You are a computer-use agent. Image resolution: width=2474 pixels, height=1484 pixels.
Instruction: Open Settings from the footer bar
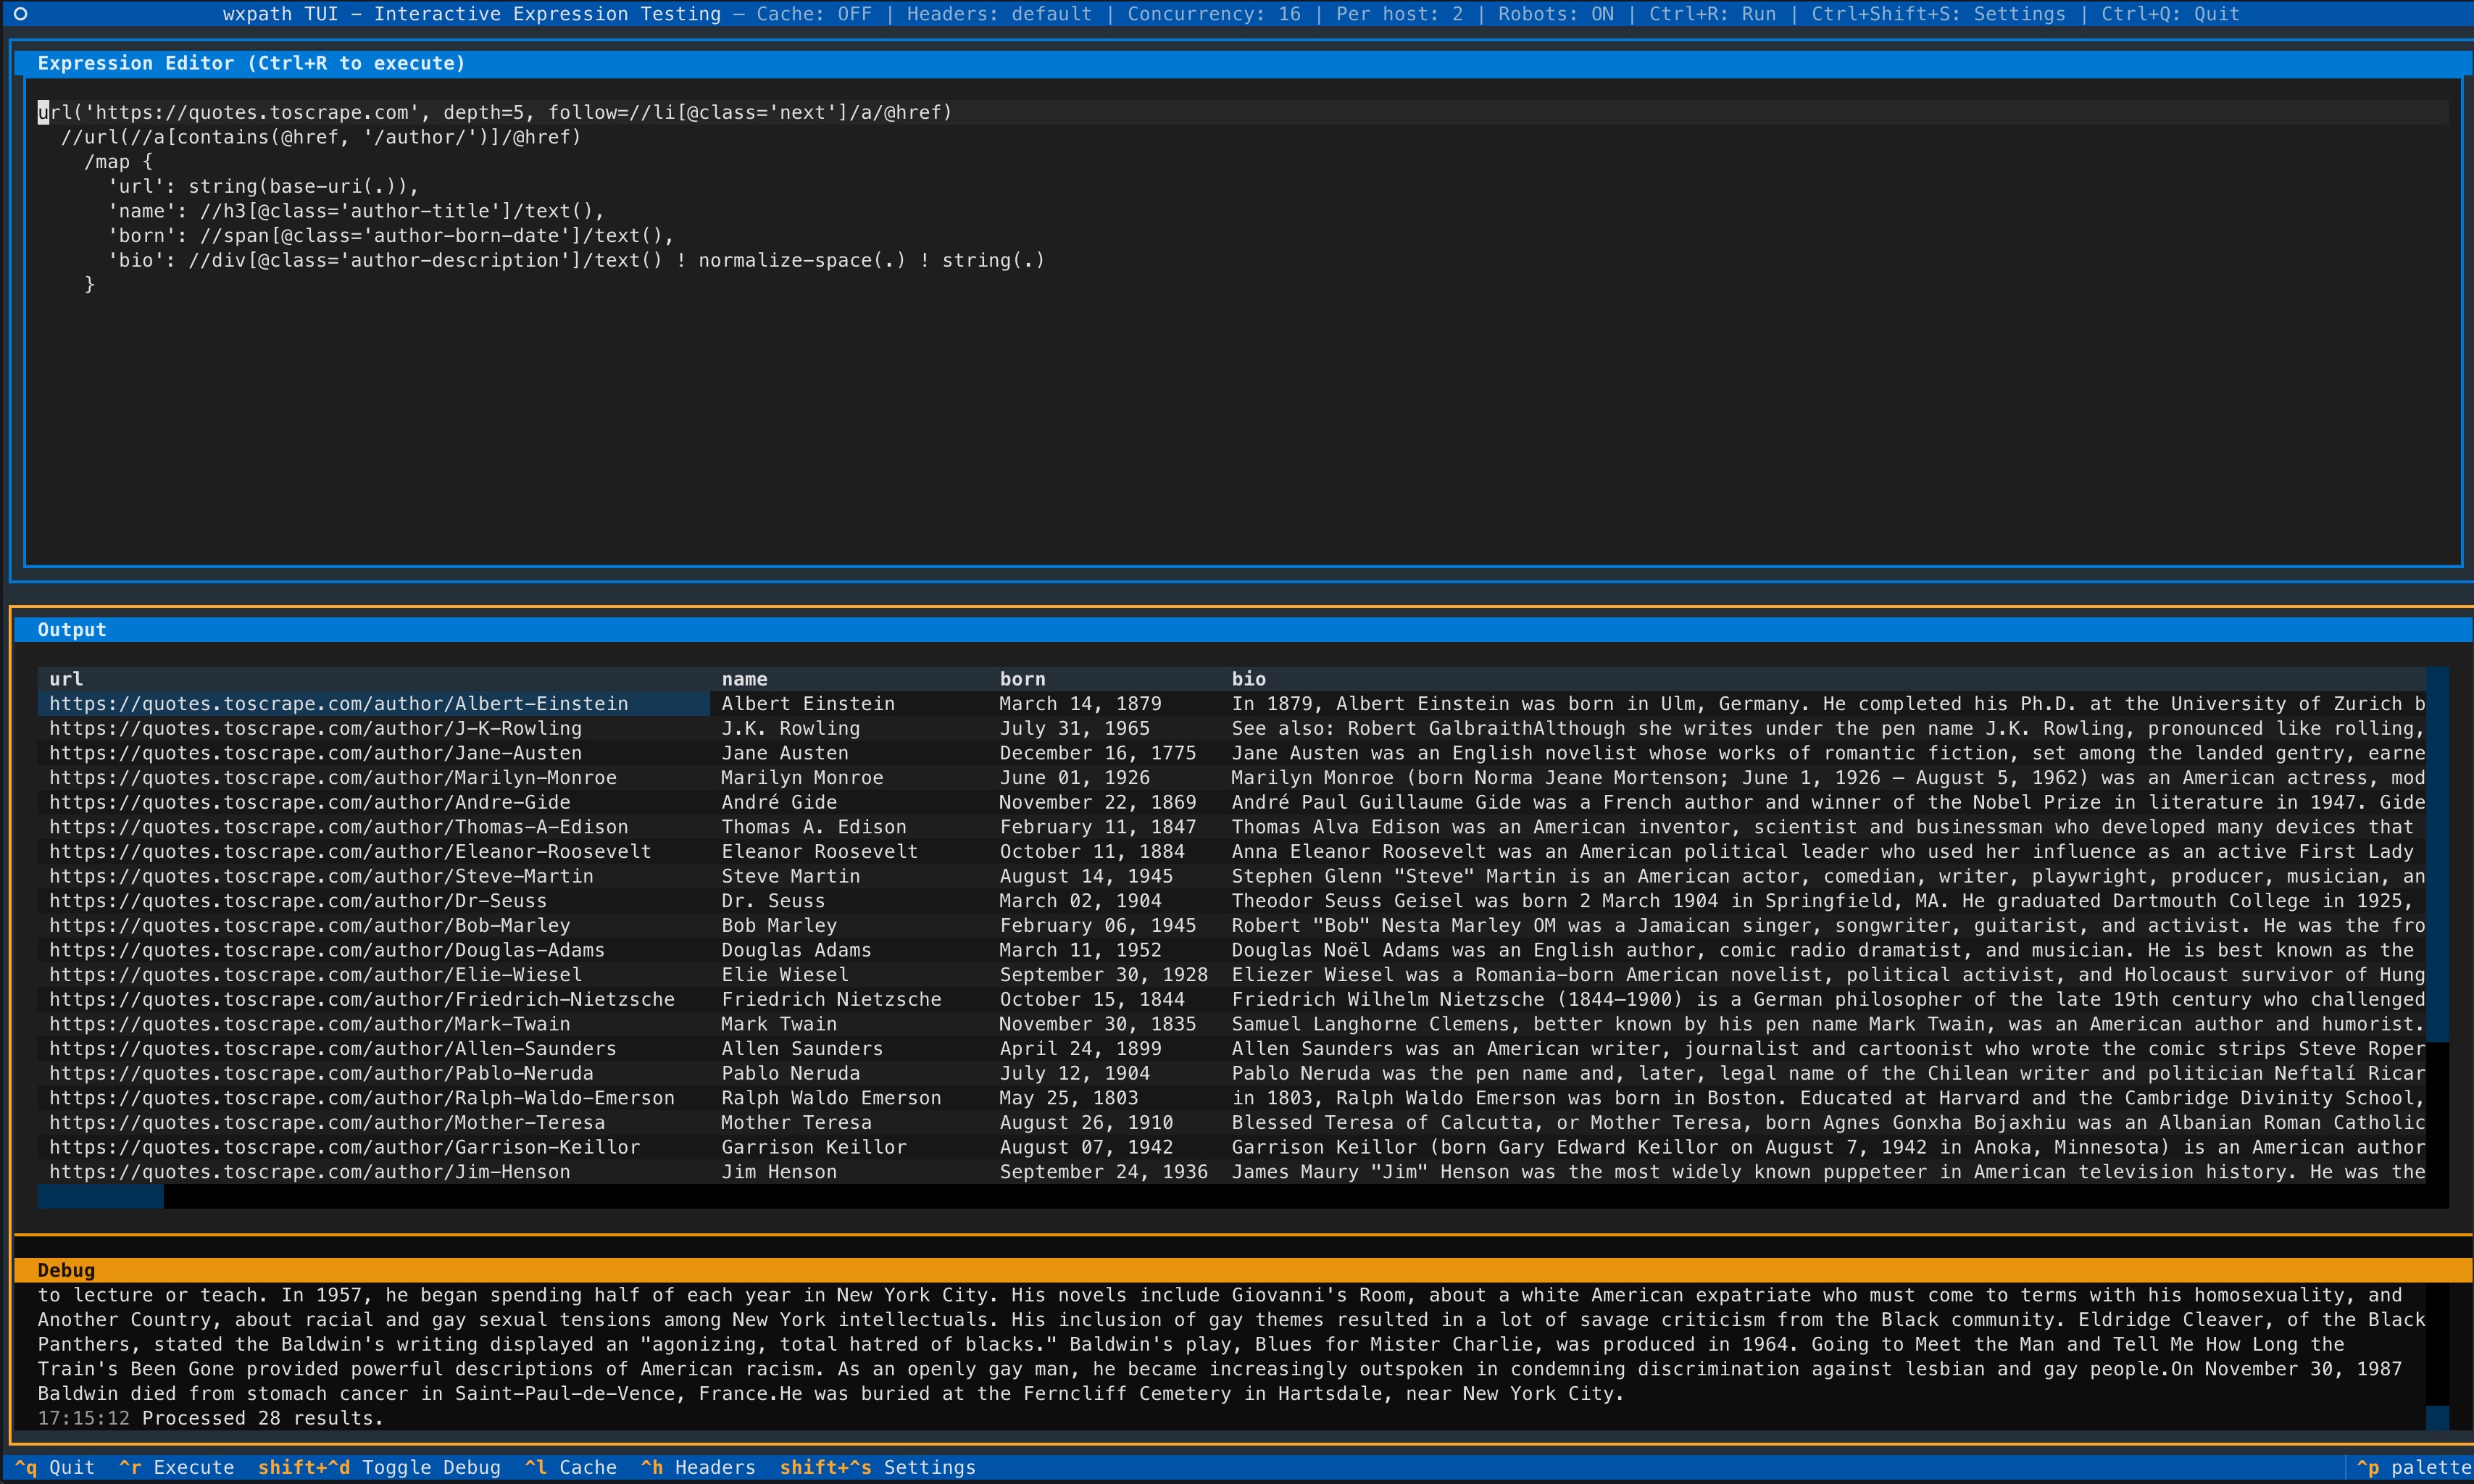tap(877, 1467)
